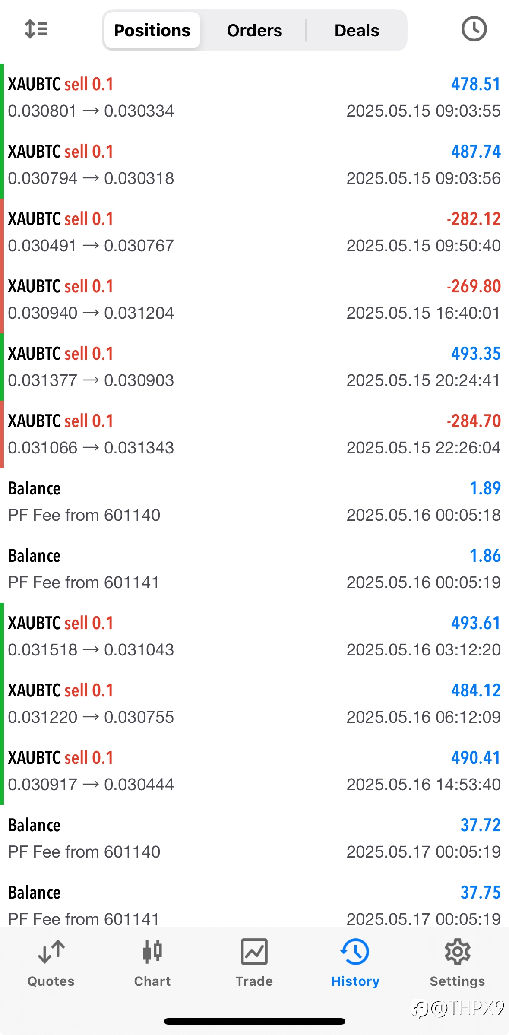Open position with profit 493.61
509x1035 pixels.
point(254,636)
